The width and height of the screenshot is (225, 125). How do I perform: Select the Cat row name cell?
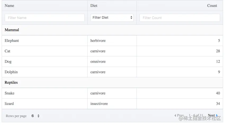point(8,51)
